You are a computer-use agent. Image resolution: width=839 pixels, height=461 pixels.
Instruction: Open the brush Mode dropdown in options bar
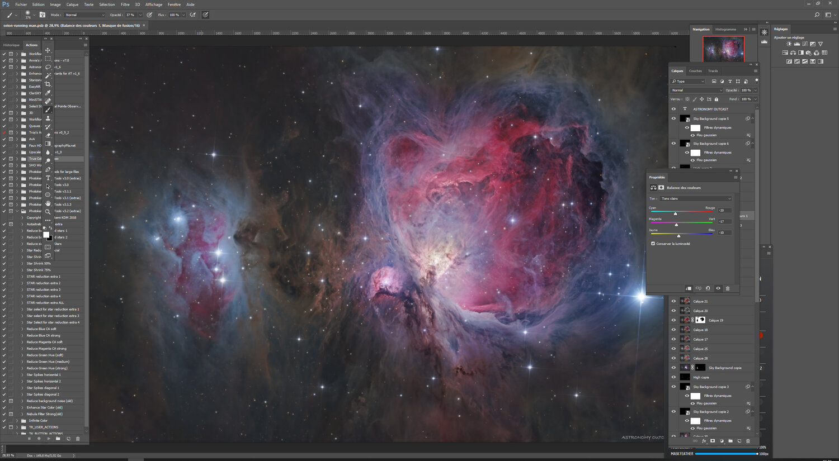84,15
